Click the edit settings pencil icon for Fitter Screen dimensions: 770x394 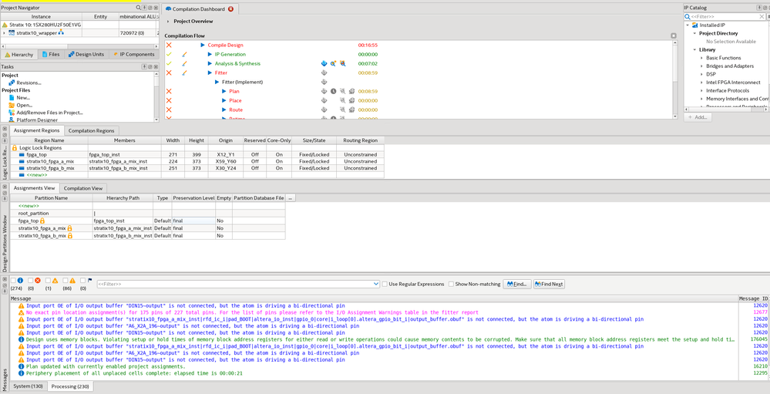185,72
